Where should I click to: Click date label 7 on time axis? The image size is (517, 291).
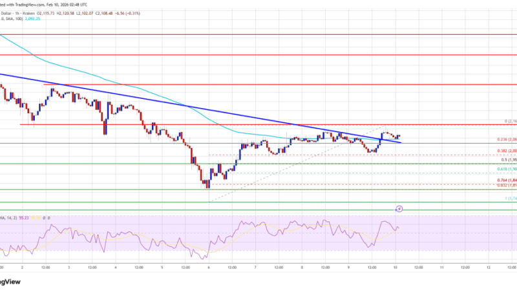click(x=255, y=268)
